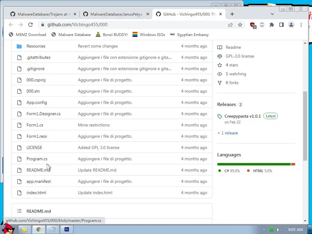312x234 pixels.
Task: Open .gitattributes file
Action: pos(38,58)
